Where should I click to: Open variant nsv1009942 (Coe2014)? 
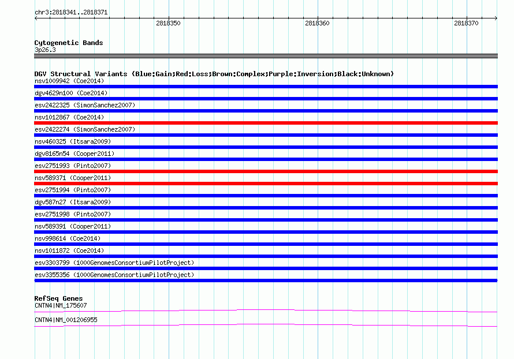[x=69, y=81]
